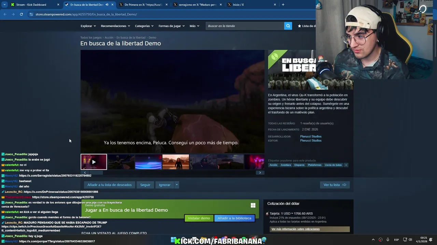The height and width of the screenshot is (245, 437).
Task: Play the first trailer thumbnail
Action: tap(94, 162)
